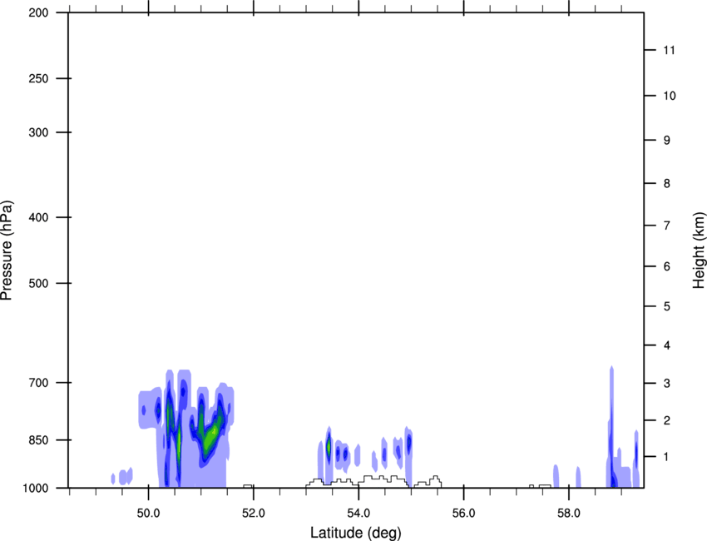Click the 'Pressure (hPa)' axis title
This screenshot has width=707, height=541.
tap(7, 251)
